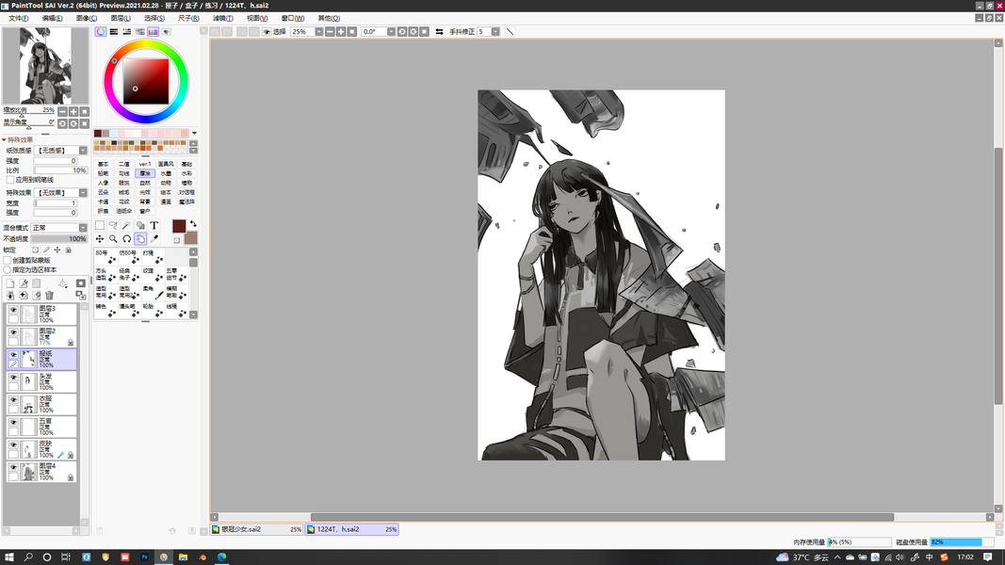Click navigator zoom out minus button
The image size is (1005, 565).
pyautogui.click(x=62, y=111)
